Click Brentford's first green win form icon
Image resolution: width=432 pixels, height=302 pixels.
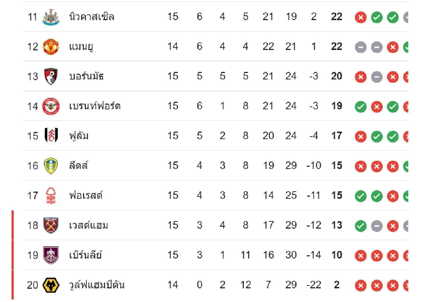click(x=360, y=106)
